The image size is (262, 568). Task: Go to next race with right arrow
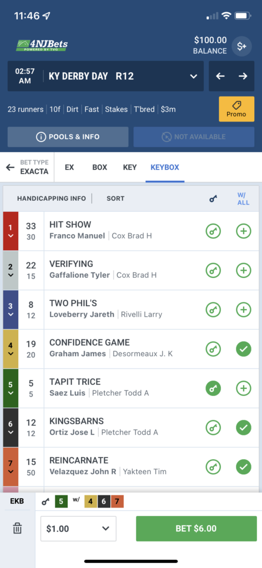coord(243,76)
